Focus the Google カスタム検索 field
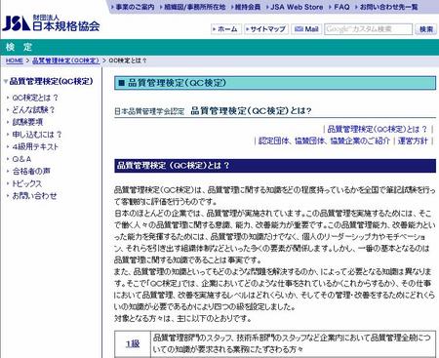This screenshot has height=358, width=439. pos(368,29)
